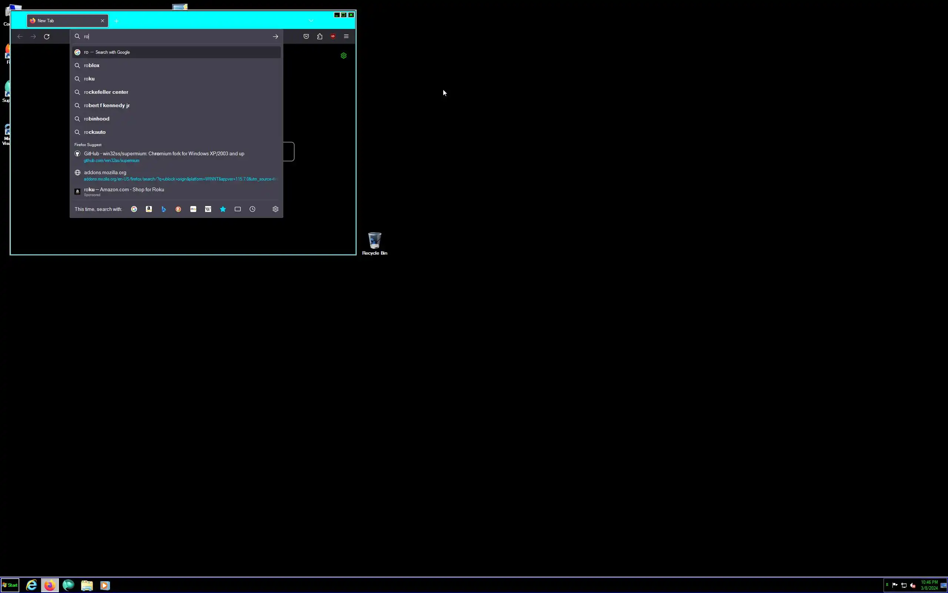Show hidden system tray icons arrow
Screen dimensions: 948x593
tap(887, 585)
